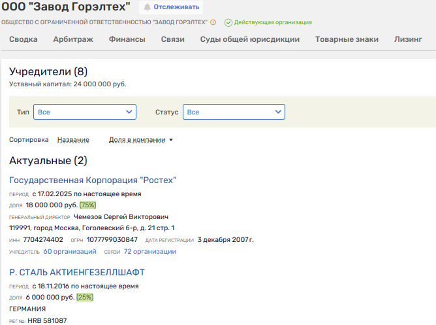
Task: Open Р. СТАЛЬ АКТИЕНГЕЗЕЛЛШАФТ link
Action: pos(77,273)
